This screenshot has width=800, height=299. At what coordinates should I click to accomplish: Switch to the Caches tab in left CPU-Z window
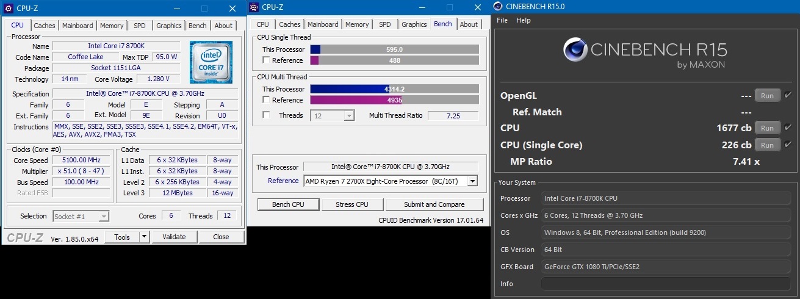tap(44, 26)
